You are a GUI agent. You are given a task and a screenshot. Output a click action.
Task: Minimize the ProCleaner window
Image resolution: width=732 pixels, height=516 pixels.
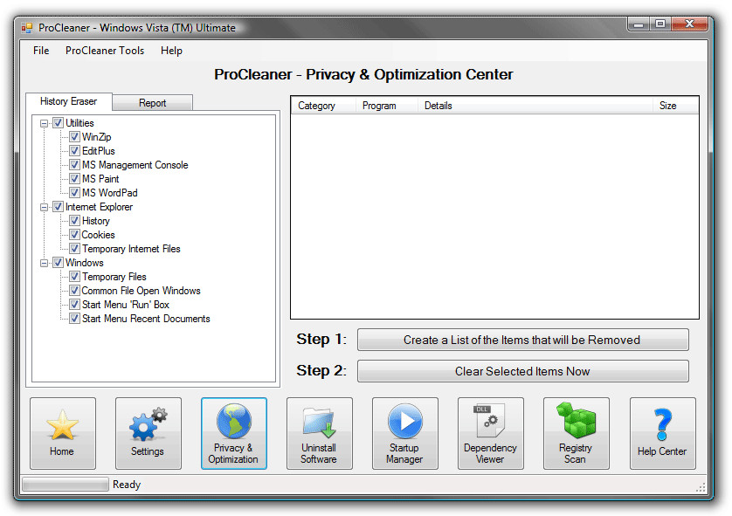639,24
